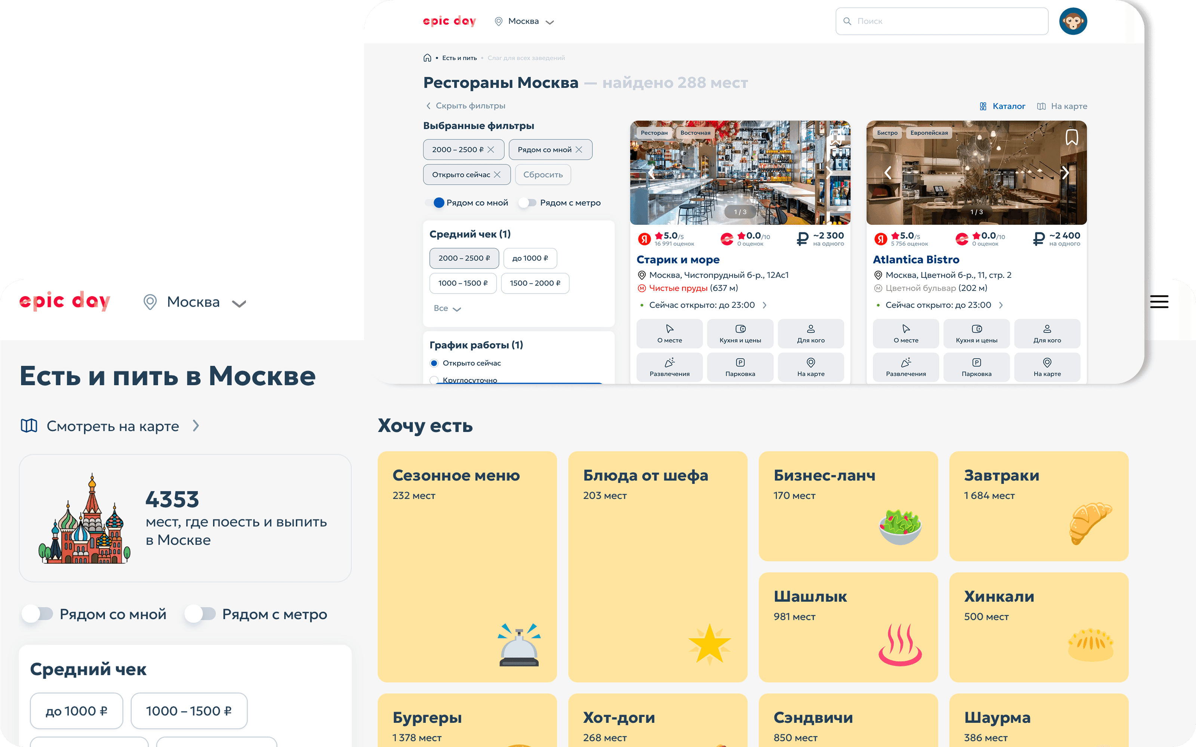
Task: Switch to the На карте view
Action: (x=1062, y=106)
